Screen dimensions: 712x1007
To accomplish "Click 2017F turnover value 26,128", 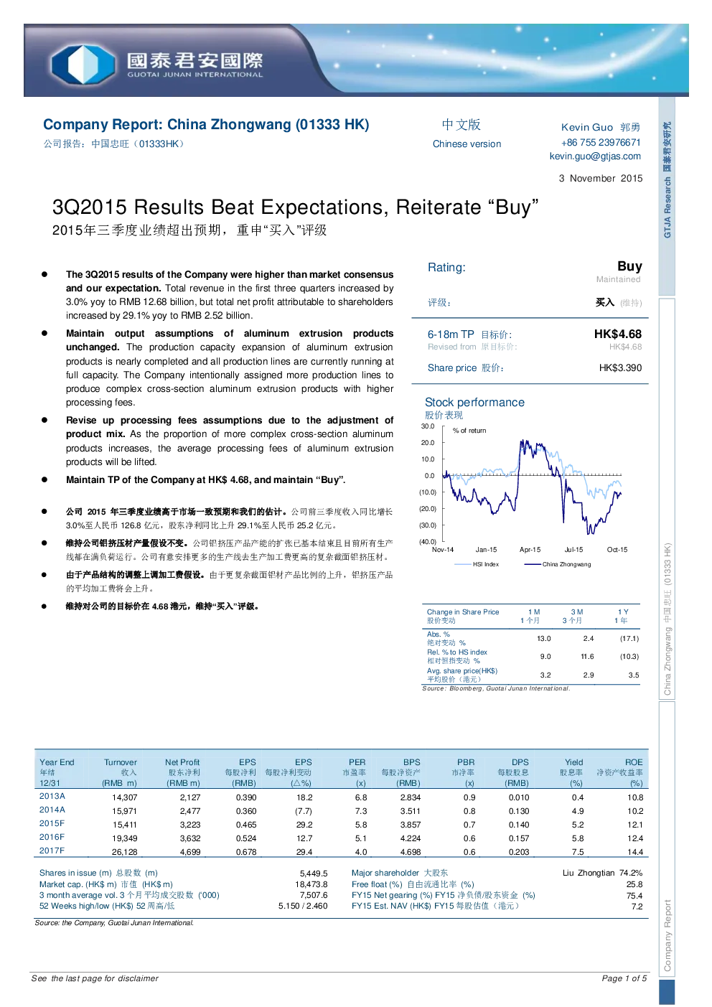I will click(125, 852).
